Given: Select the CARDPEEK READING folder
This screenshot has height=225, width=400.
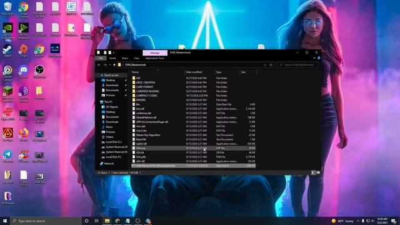Looking at the screenshot, I should pos(147,91).
